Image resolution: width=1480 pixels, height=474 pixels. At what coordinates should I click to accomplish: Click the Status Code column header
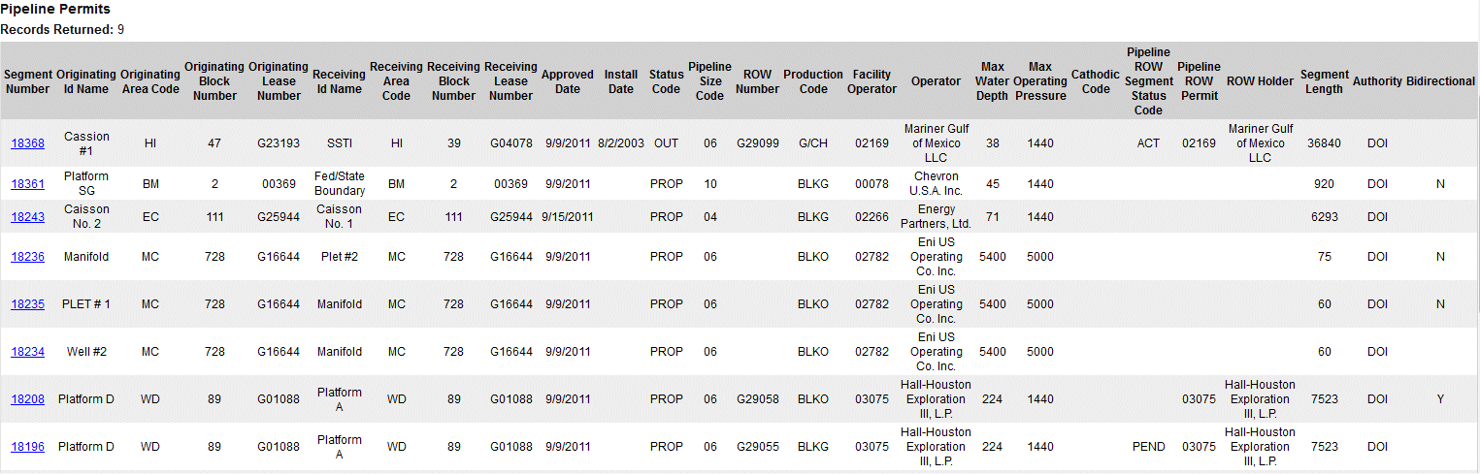[x=666, y=81]
